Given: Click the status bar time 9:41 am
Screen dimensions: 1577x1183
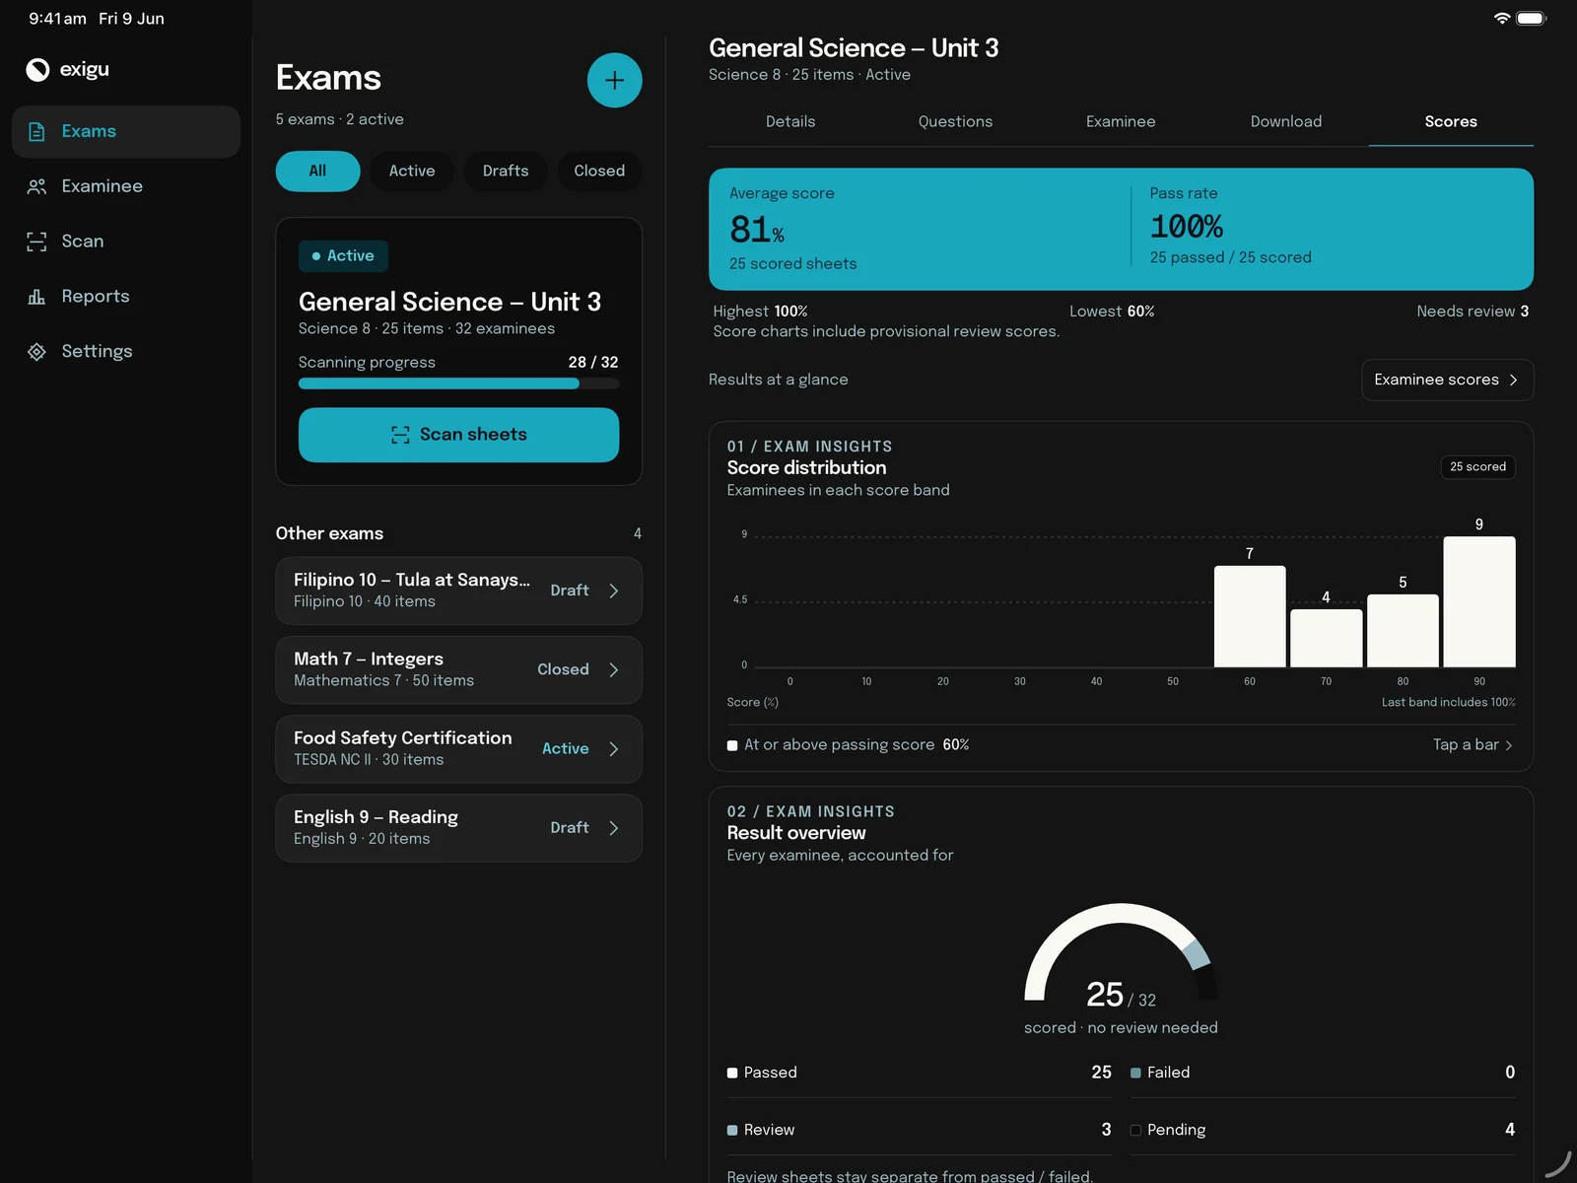Looking at the screenshot, I should pyautogui.click(x=57, y=19).
